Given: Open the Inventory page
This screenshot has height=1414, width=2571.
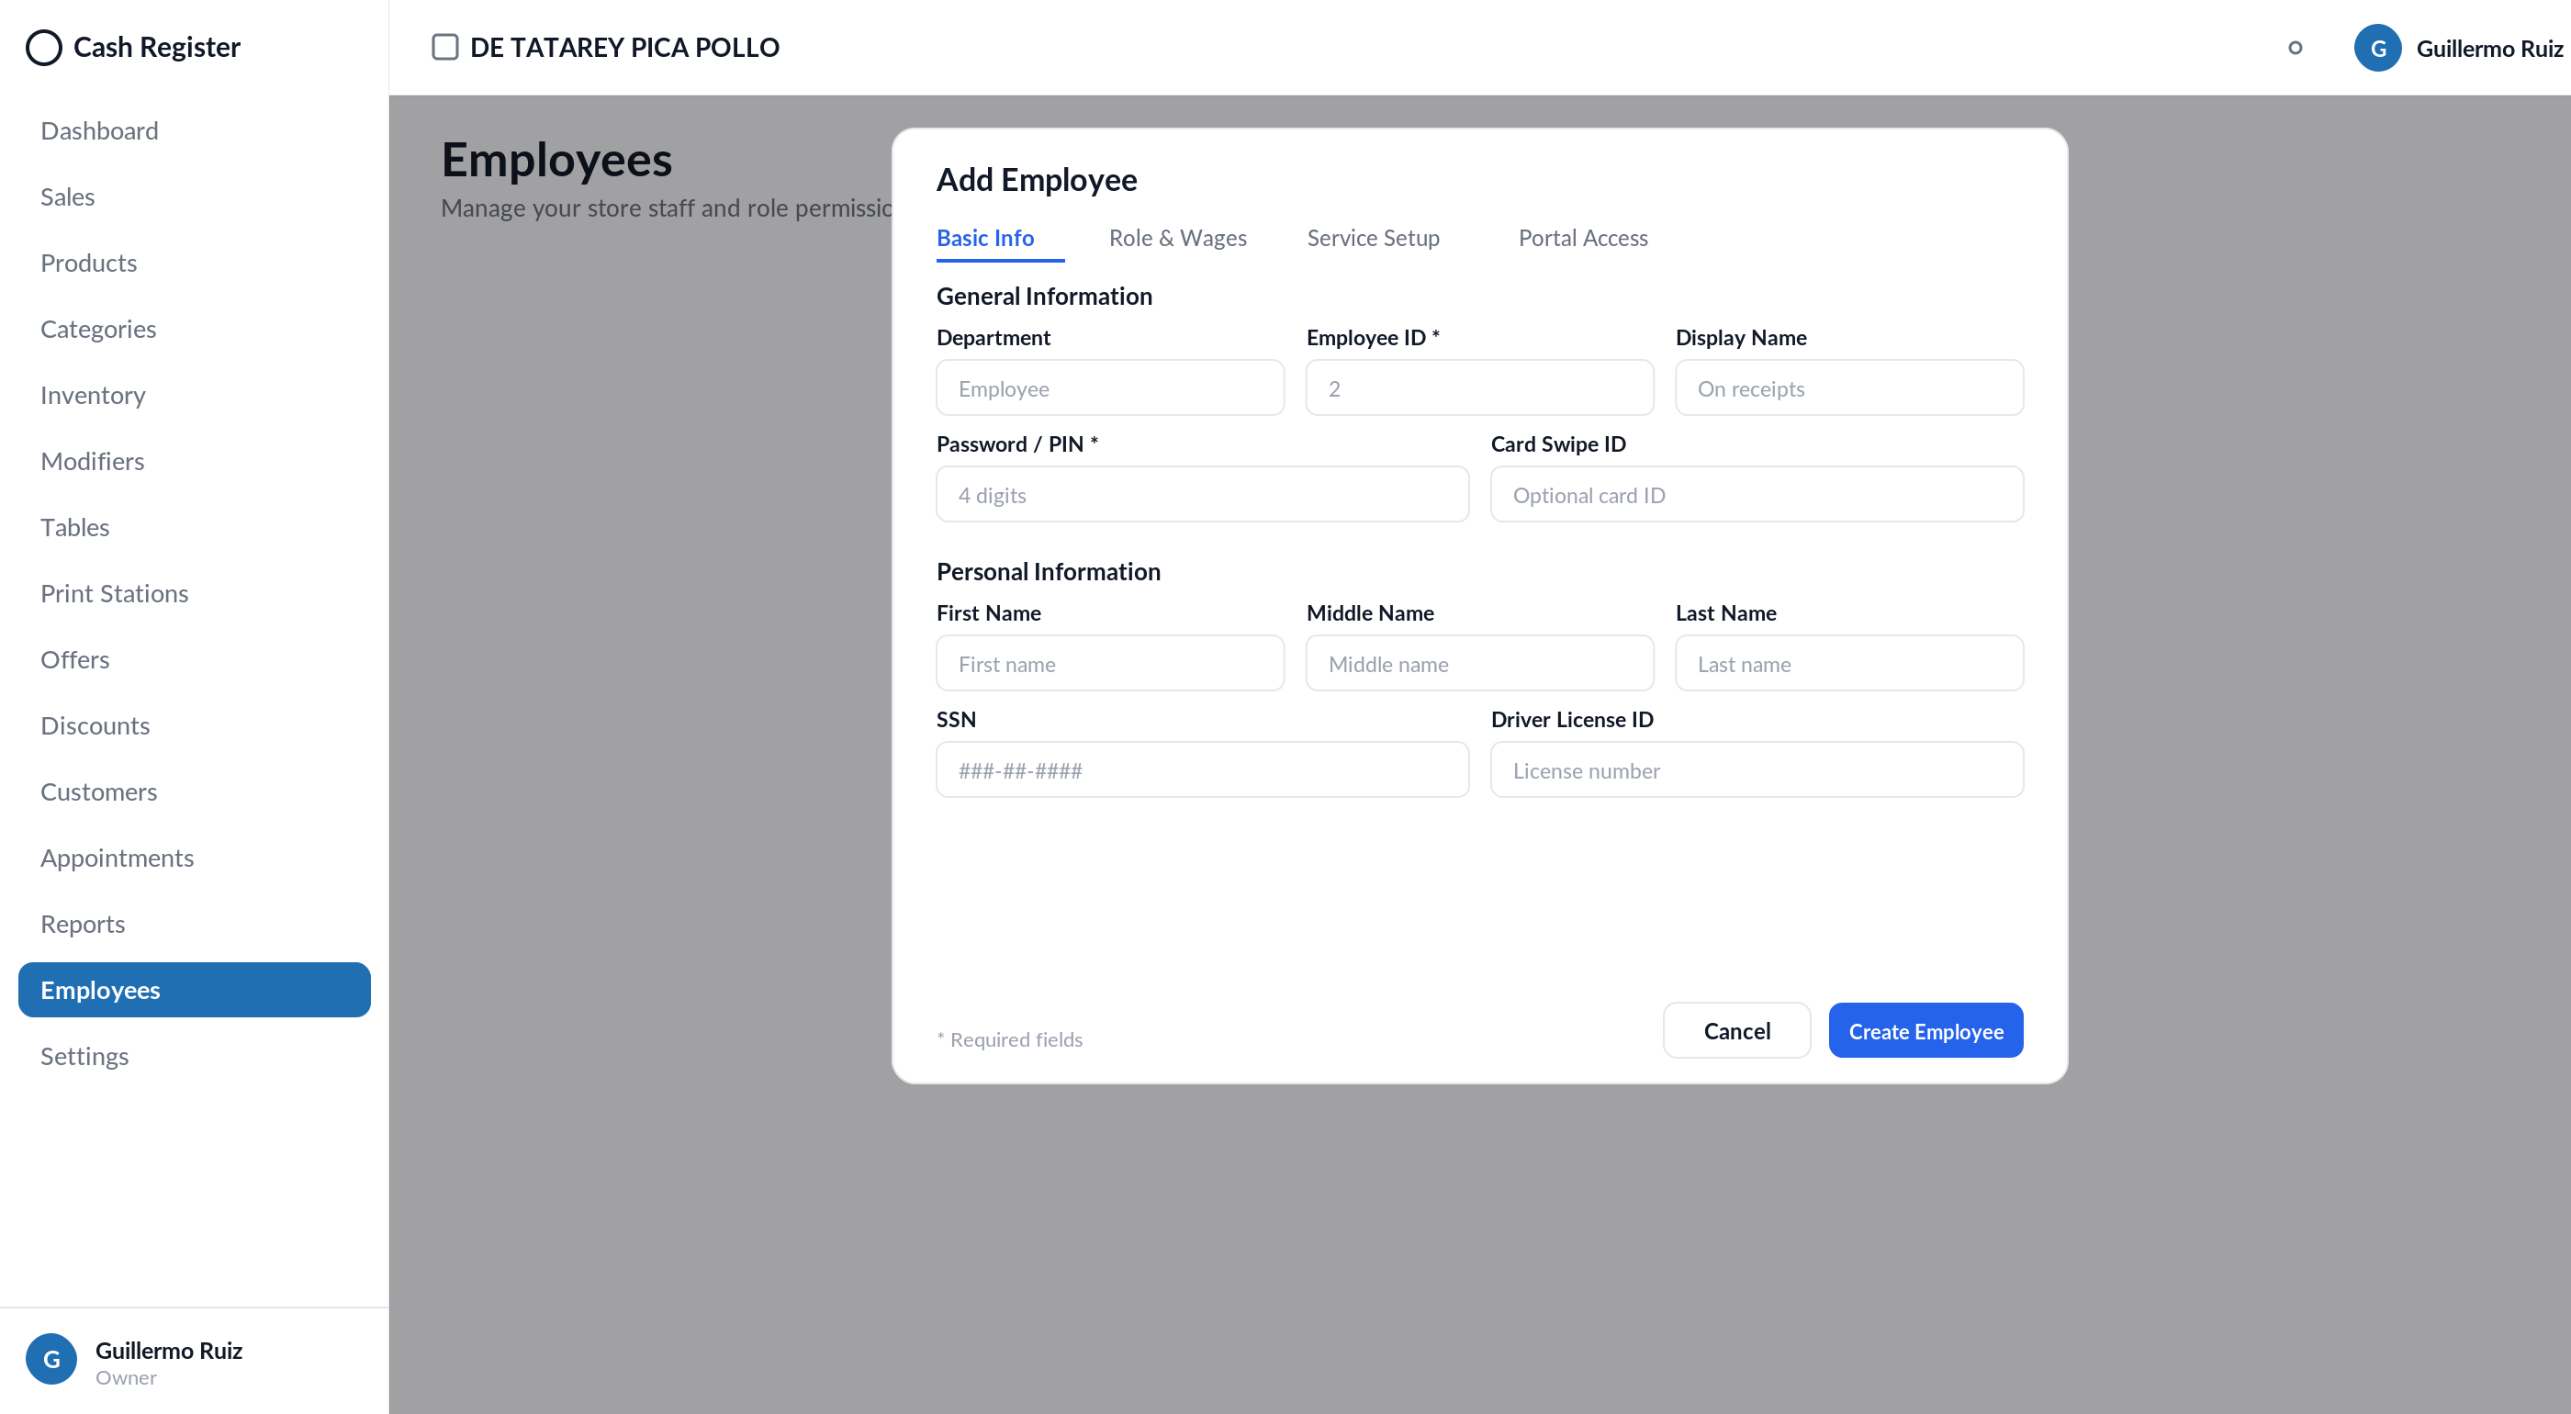Looking at the screenshot, I should pyautogui.click(x=195, y=395).
